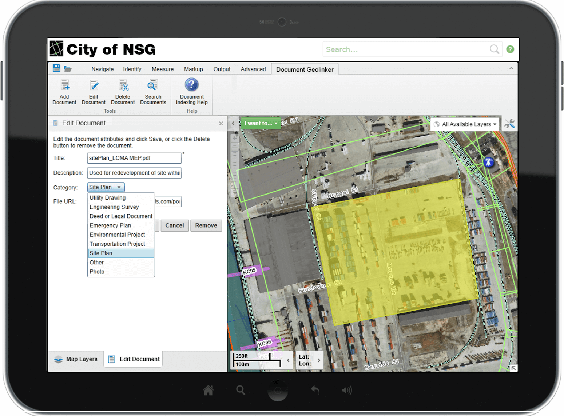Screen dimensions: 564x416
Task: Click the Edit Document ribbon tool
Action: 94,92
